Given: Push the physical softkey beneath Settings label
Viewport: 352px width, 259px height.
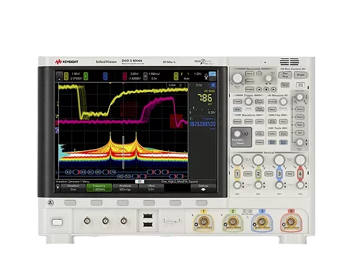Looking at the screenshot, I should pyautogui.click(x=201, y=203).
